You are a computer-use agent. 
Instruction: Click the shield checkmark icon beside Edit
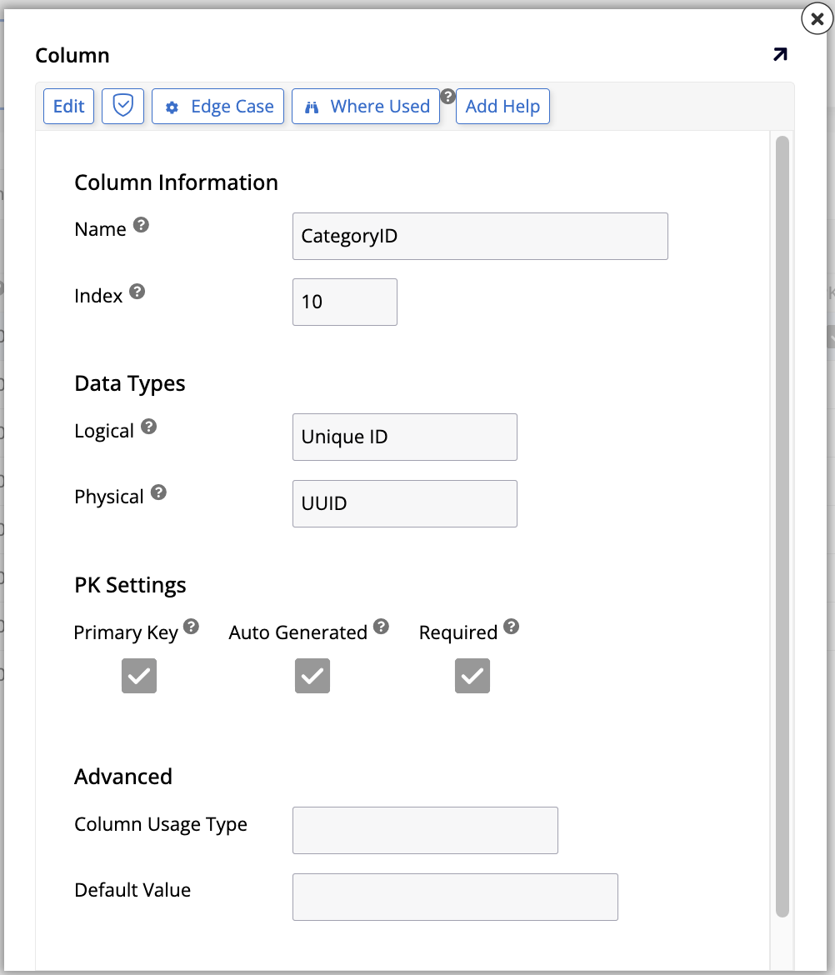pyautogui.click(x=122, y=106)
